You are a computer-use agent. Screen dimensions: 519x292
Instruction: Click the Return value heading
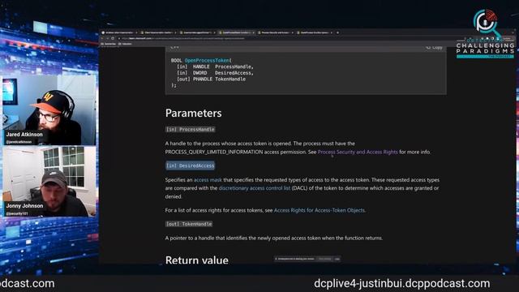(x=196, y=260)
